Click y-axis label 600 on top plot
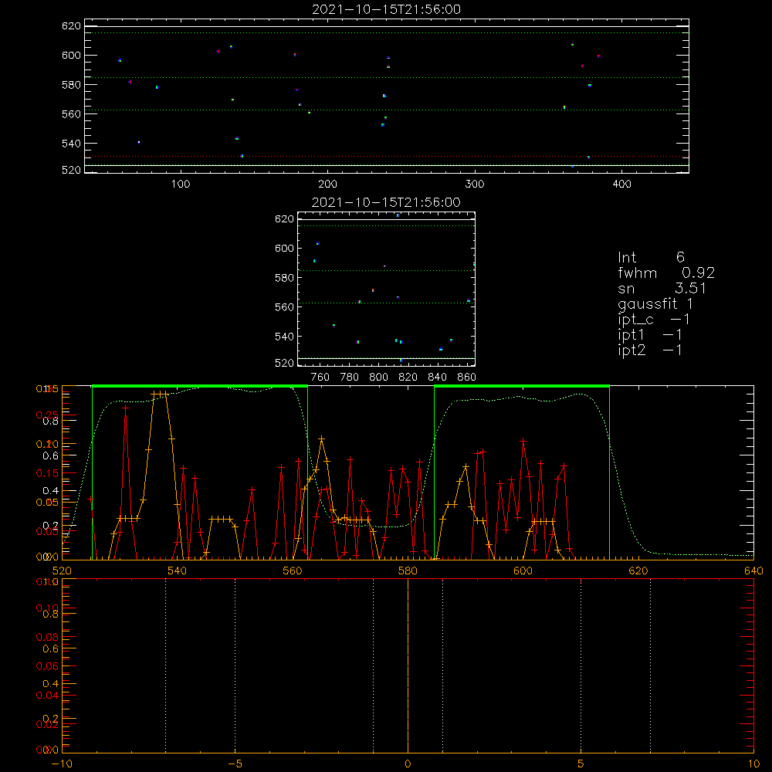This screenshot has height=772, width=772. point(71,56)
